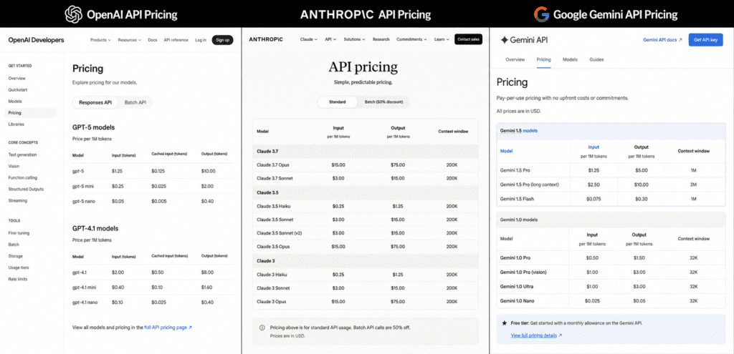Open Overview in OpenAI sidebar
This screenshot has width=734, height=354.
point(17,79)
